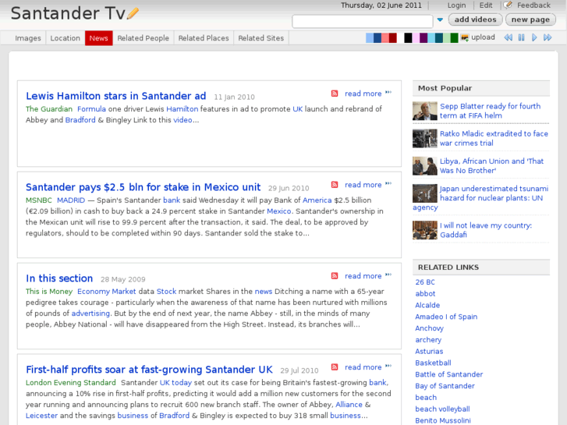Open the Related Sites tab
The width and height of the screenshot is (567, 425).
(260, 38)
